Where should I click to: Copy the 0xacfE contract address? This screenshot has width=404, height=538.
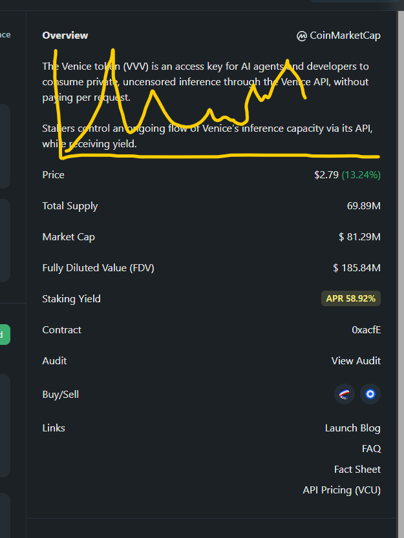click(x=367, y=330)
